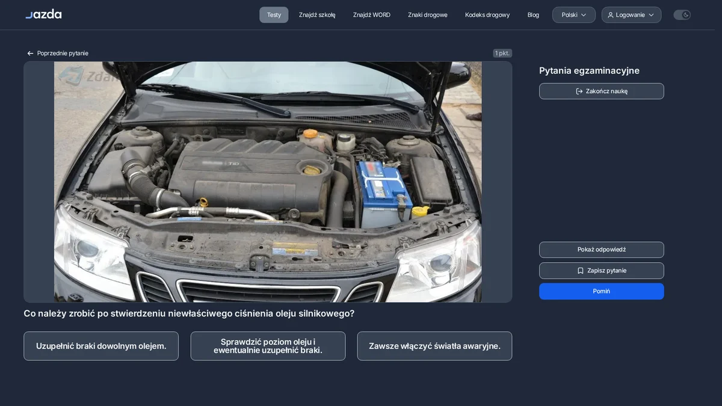The height and width of the screenshot is (406, 722).
Task: Open the Polski language dropdown
Action: 574,15
